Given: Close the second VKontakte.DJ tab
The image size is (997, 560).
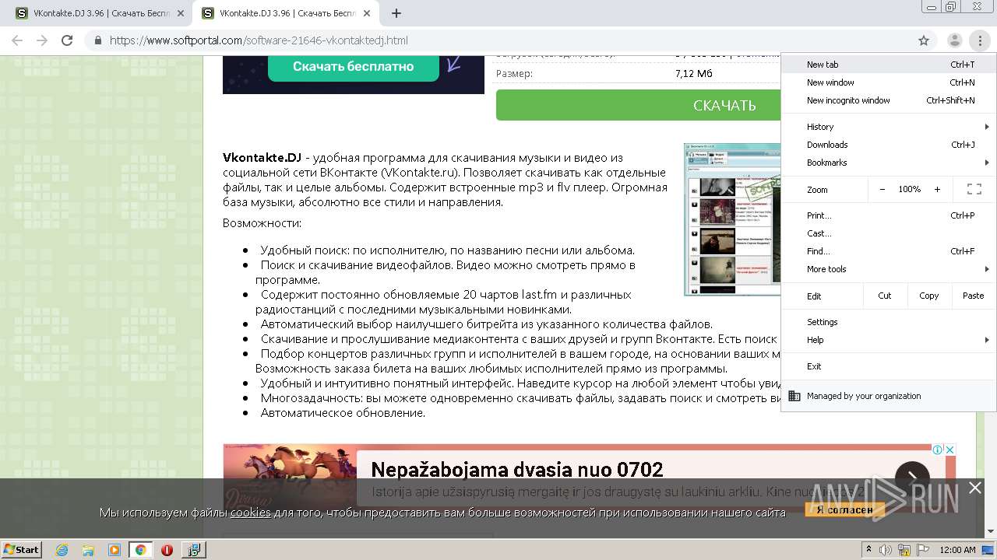Looking at the screenshot, I should [x=367, y=13].
